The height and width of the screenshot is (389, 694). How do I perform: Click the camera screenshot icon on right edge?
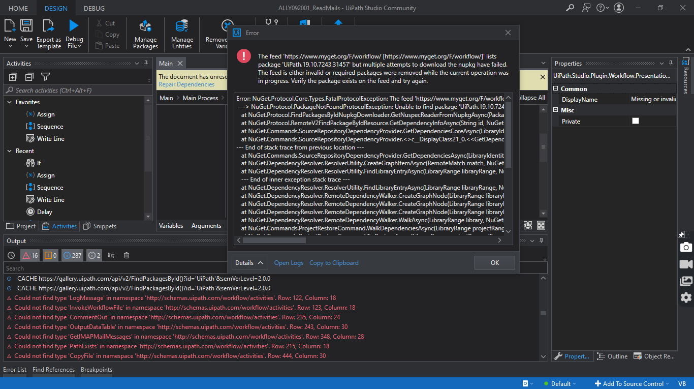tap(686, 247)
